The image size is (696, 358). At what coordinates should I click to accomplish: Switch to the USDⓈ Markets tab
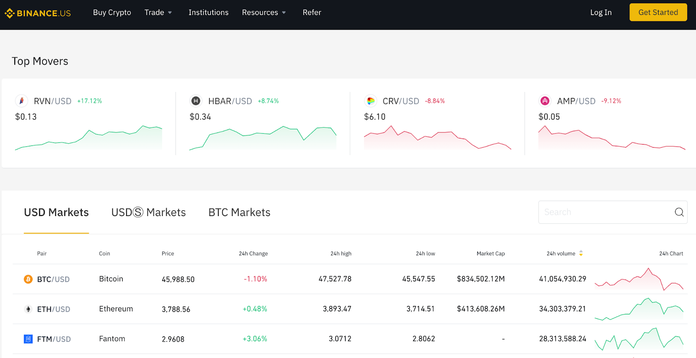pos(148,213)
